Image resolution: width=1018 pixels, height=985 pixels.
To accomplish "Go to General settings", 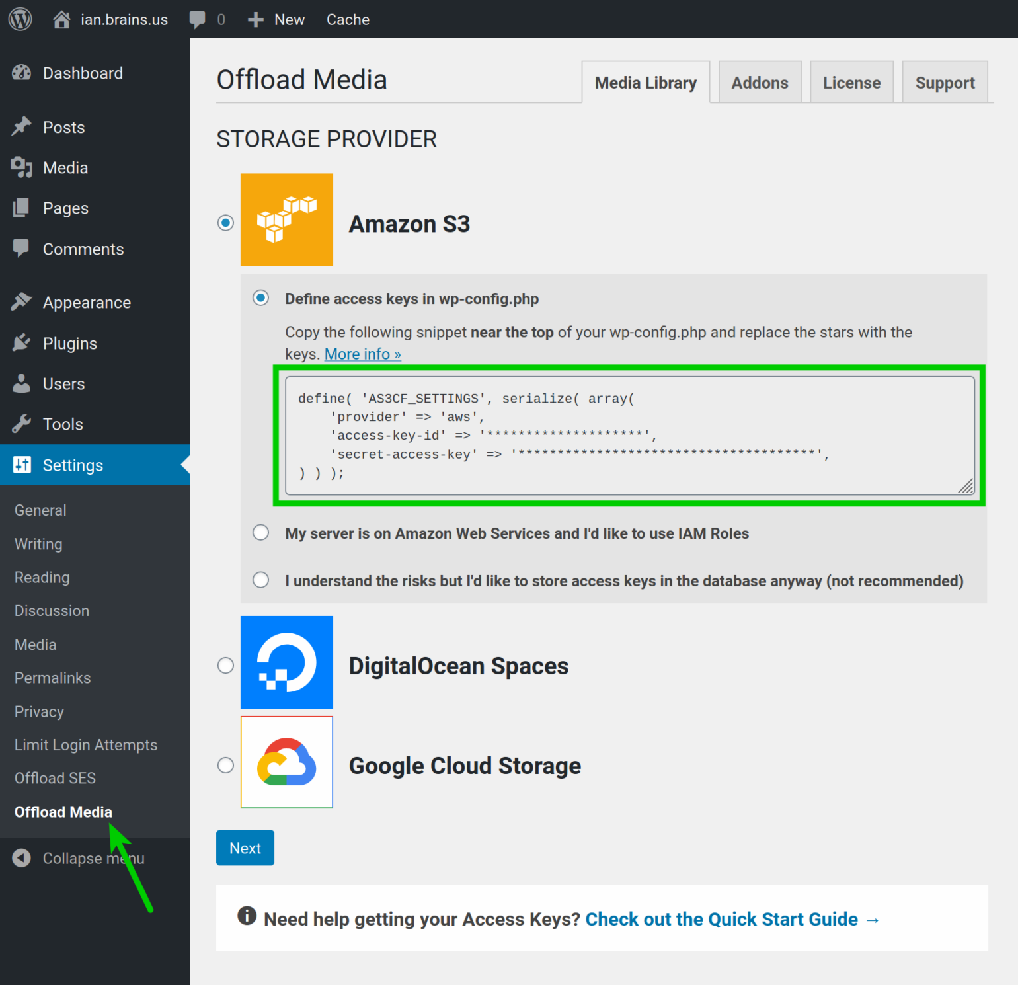I will click(x=40, y=510).
